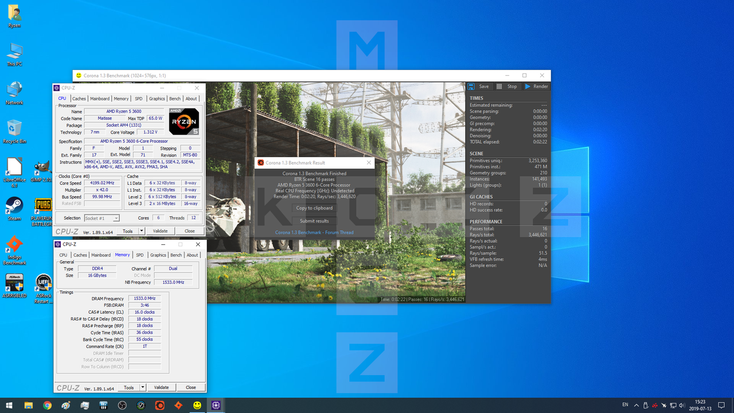Open Windows Start menu
This screenshot has width=734, height=413.
coord(9,405)
